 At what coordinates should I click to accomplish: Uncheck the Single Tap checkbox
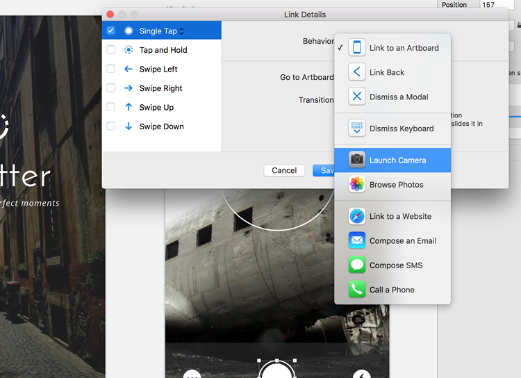coord(110,31)
